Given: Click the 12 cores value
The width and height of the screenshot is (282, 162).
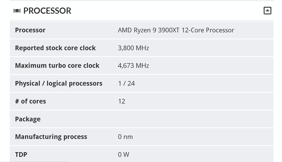Looking at the screenshot, I should [x=122, y=101].
